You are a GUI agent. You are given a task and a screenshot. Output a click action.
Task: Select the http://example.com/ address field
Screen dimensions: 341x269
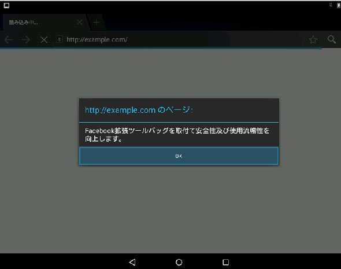97,39
